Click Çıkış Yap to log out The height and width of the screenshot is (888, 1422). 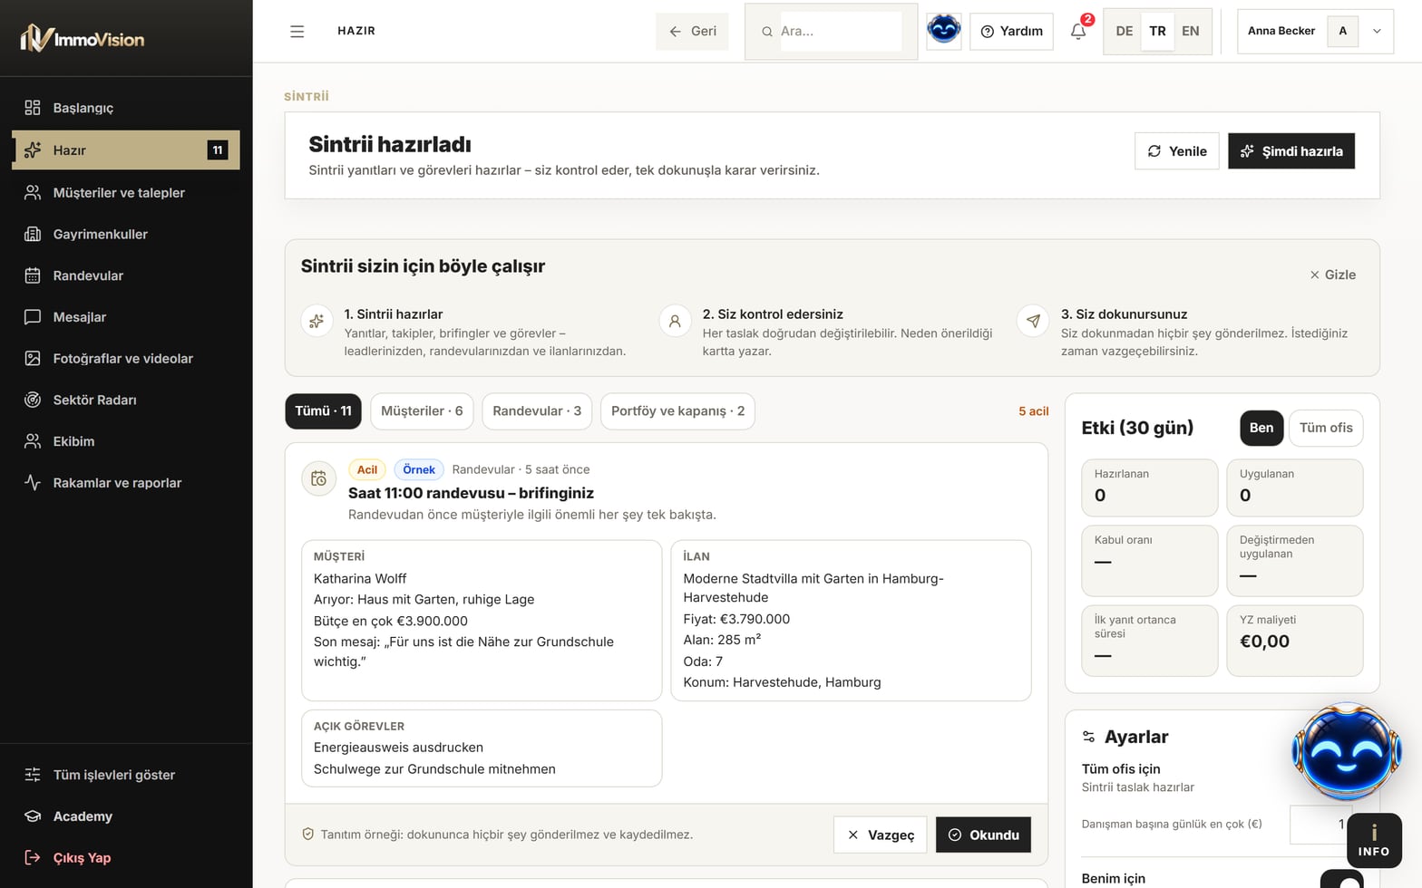click(x=126, y=857)
